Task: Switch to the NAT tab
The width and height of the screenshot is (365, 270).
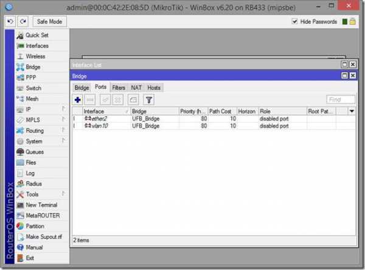Action: coord(136,88)
